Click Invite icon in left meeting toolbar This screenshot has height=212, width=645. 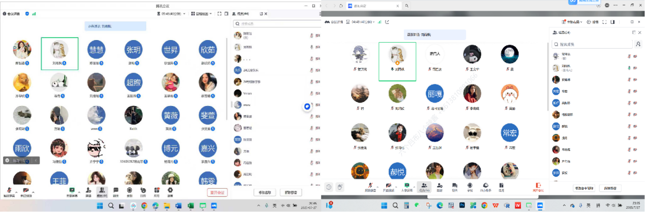[89, 191]
